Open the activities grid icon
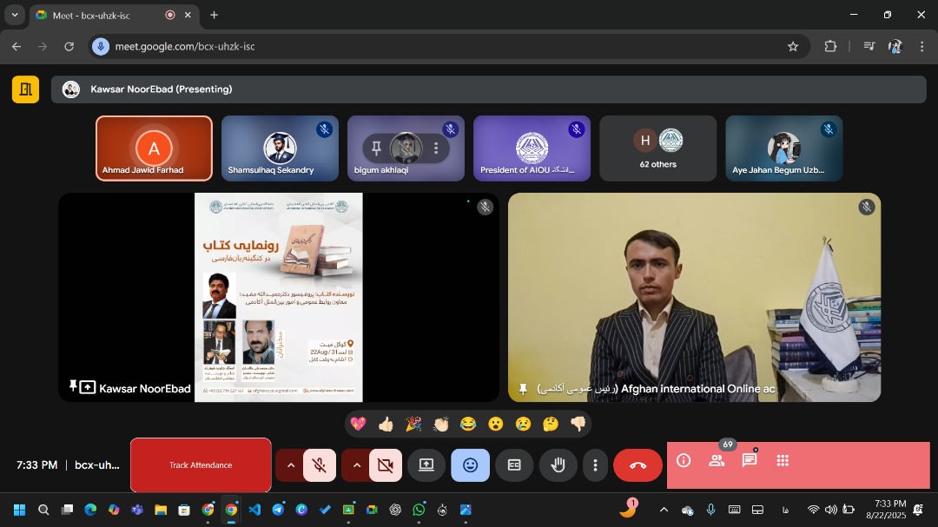This screenshot has width=938, height=527. [783, 461]
